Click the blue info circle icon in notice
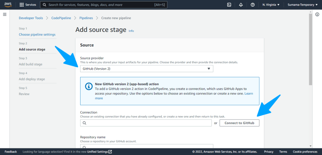Screen dimensions: 322x155 (89, 86)
